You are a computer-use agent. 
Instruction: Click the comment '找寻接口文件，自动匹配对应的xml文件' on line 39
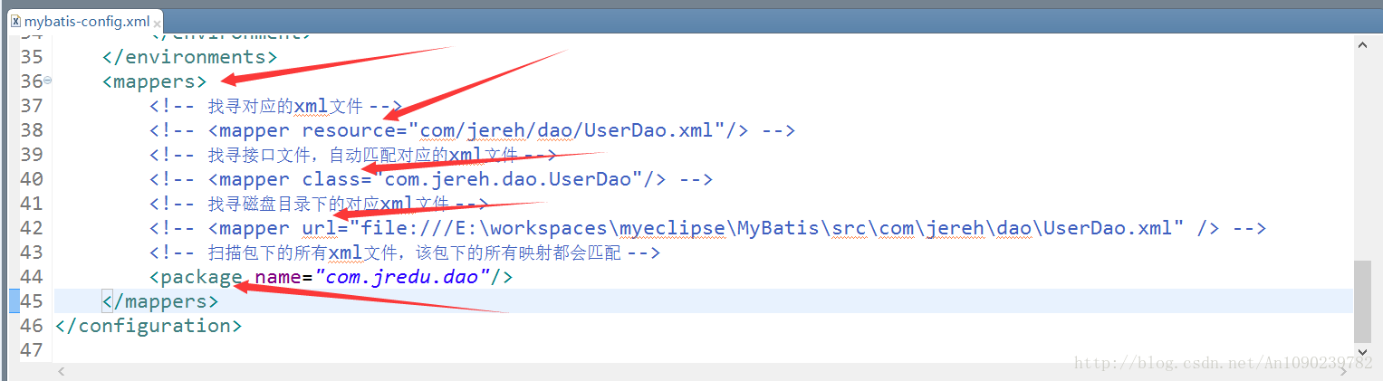pyautogui.click(x=362, y=155)
